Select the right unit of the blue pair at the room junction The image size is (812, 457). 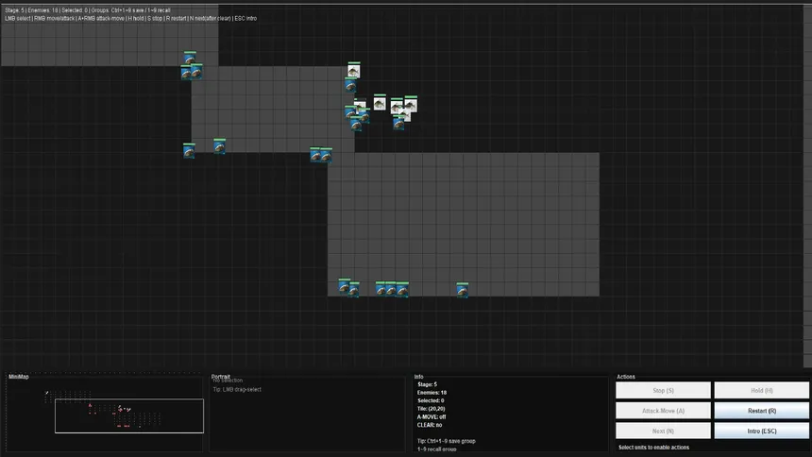point(326,155)
